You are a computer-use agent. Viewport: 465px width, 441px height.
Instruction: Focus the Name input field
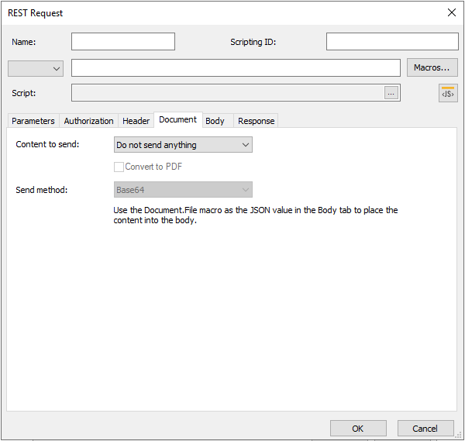[x=123, y=42]
